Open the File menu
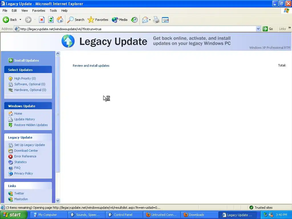The width and height of the screenshot is (292, 219). (5, 11)
